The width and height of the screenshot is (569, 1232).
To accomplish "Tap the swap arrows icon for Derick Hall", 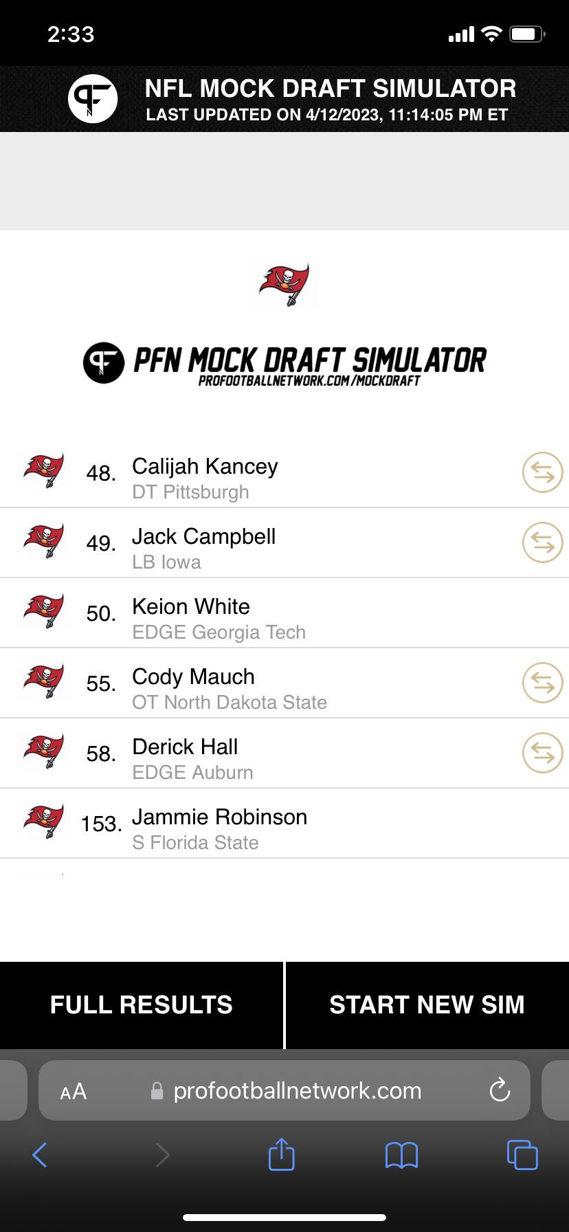I will (543, 753).
